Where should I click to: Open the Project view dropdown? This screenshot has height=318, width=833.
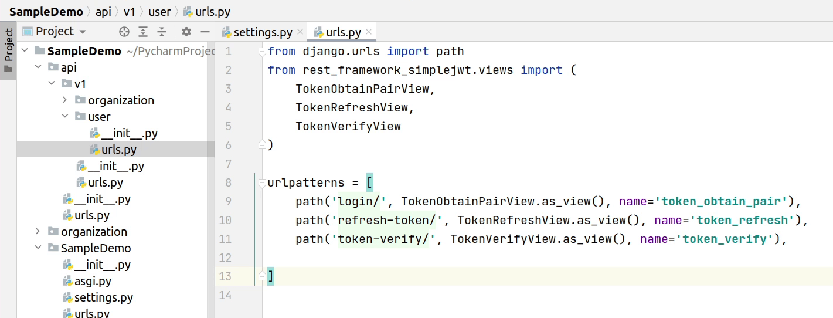(83, 32)
